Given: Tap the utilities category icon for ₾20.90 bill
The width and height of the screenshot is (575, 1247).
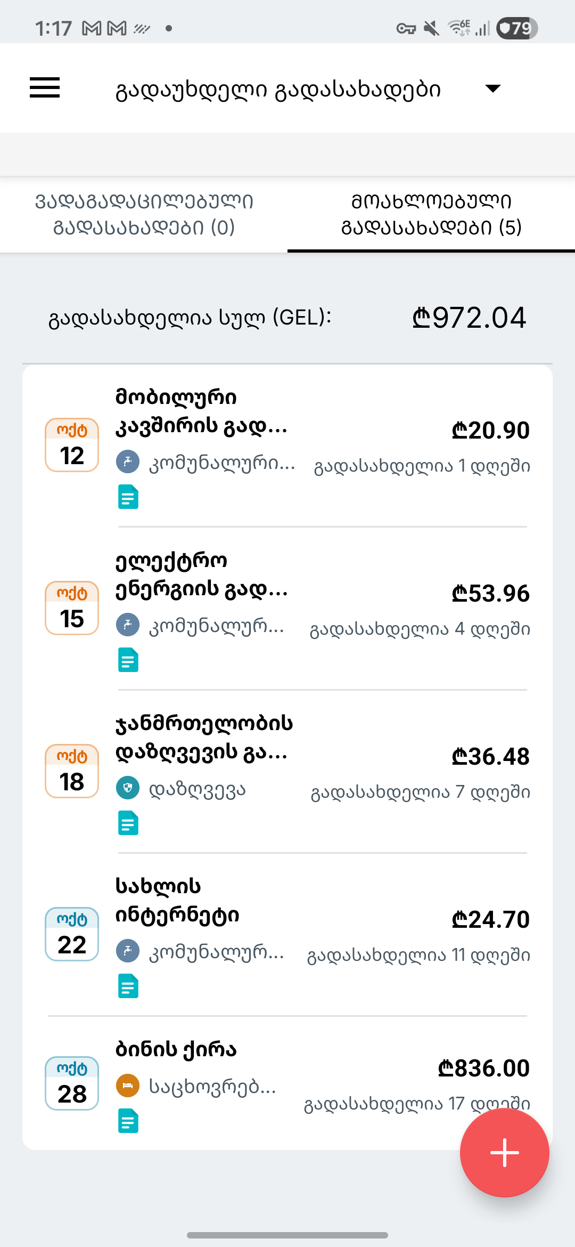Looking at the screenshot, I should click(128, 461).
